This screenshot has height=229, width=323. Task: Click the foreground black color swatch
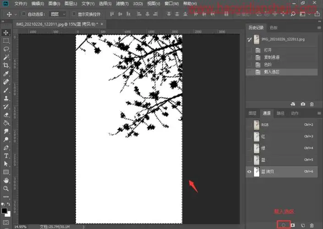coord(4,211)
